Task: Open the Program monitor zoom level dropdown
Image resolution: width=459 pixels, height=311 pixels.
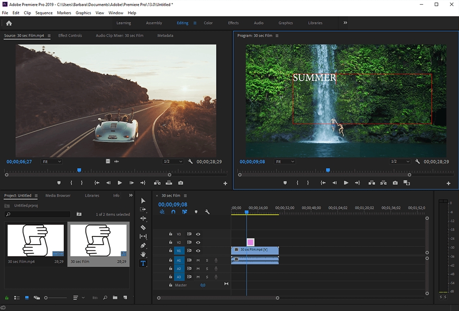Action: tap(285, 161)
